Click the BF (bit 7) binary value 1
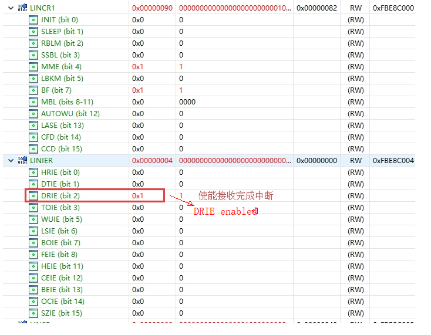 181,90
